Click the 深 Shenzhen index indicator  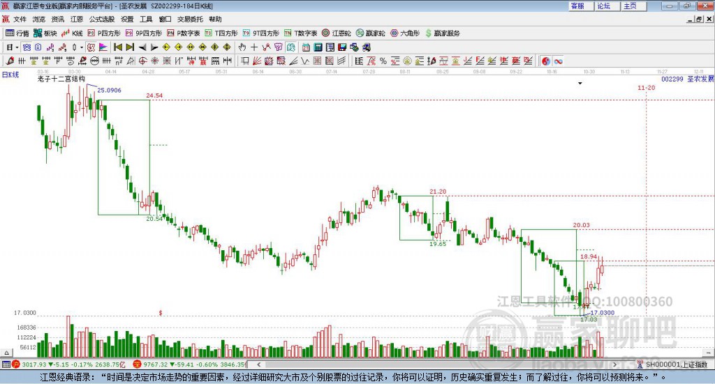click(137, 364)
